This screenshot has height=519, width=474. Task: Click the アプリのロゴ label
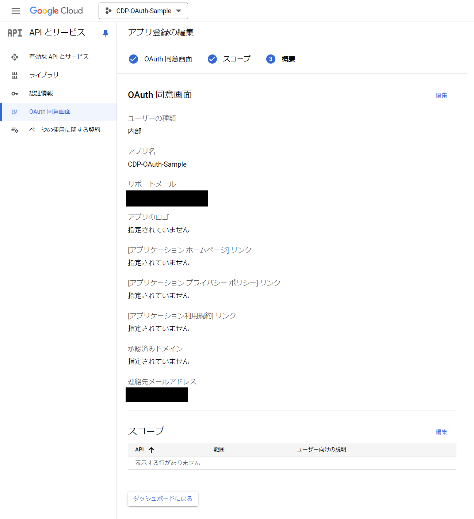148,217
